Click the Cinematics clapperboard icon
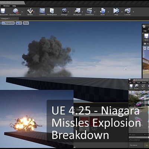 tap(89, 11)
